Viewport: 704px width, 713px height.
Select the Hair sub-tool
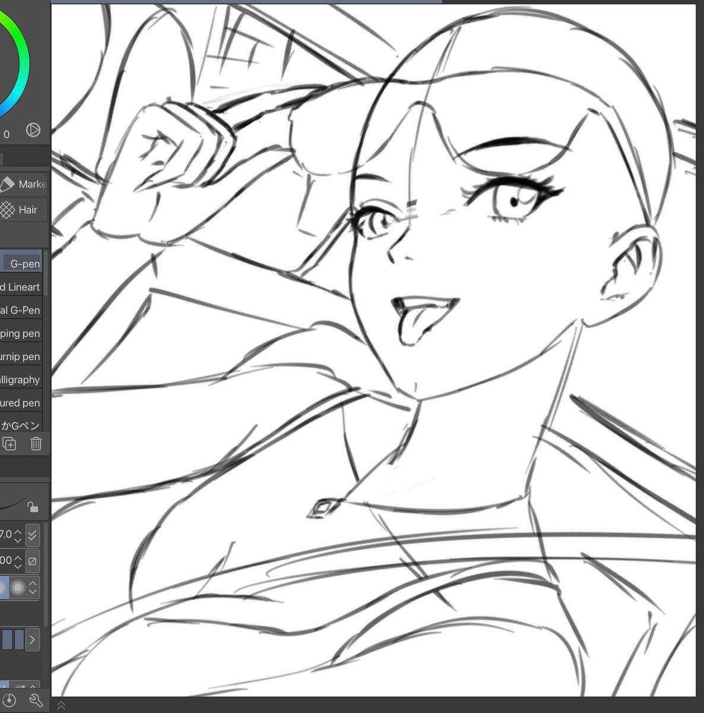(23, 210)
